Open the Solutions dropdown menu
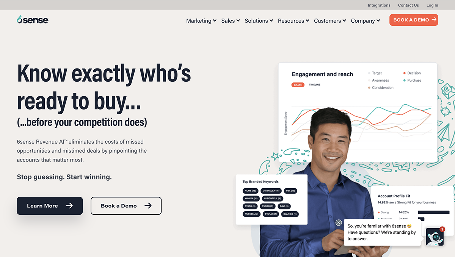The height and width of the screenshot is (257, 455). pos(259,21)
